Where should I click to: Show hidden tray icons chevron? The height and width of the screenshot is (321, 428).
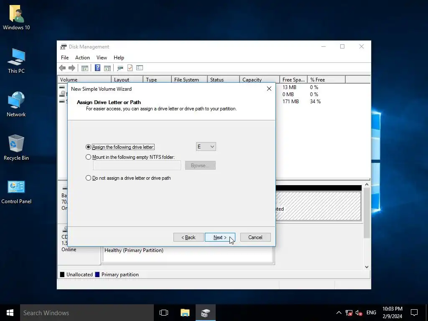pos(339,313)
